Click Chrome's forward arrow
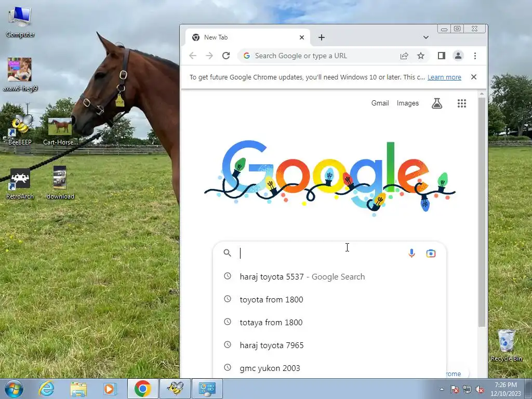 [x=209, y=56]
